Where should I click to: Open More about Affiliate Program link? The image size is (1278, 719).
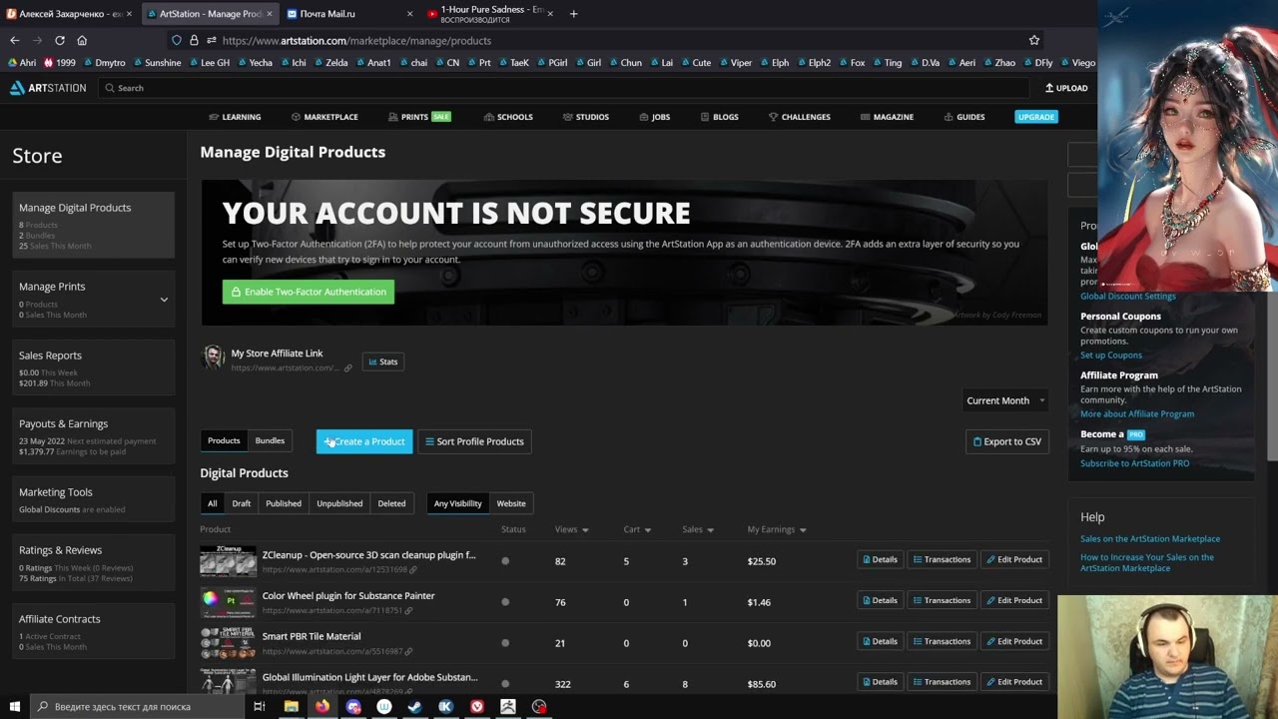tap(1137, 414)
